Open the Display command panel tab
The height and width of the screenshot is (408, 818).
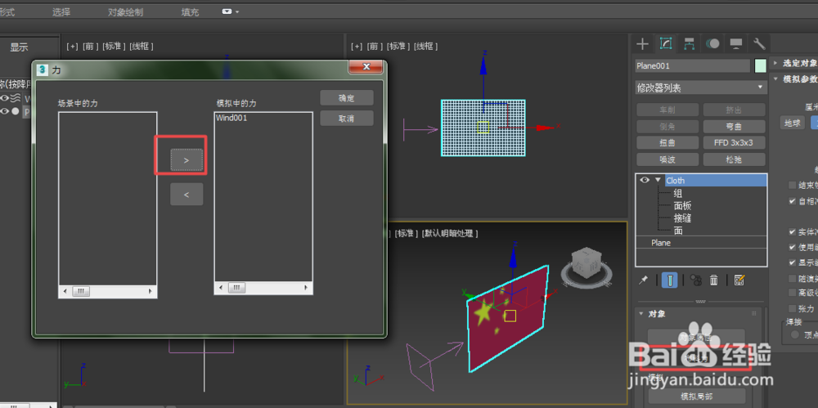[x=736, y=44]
